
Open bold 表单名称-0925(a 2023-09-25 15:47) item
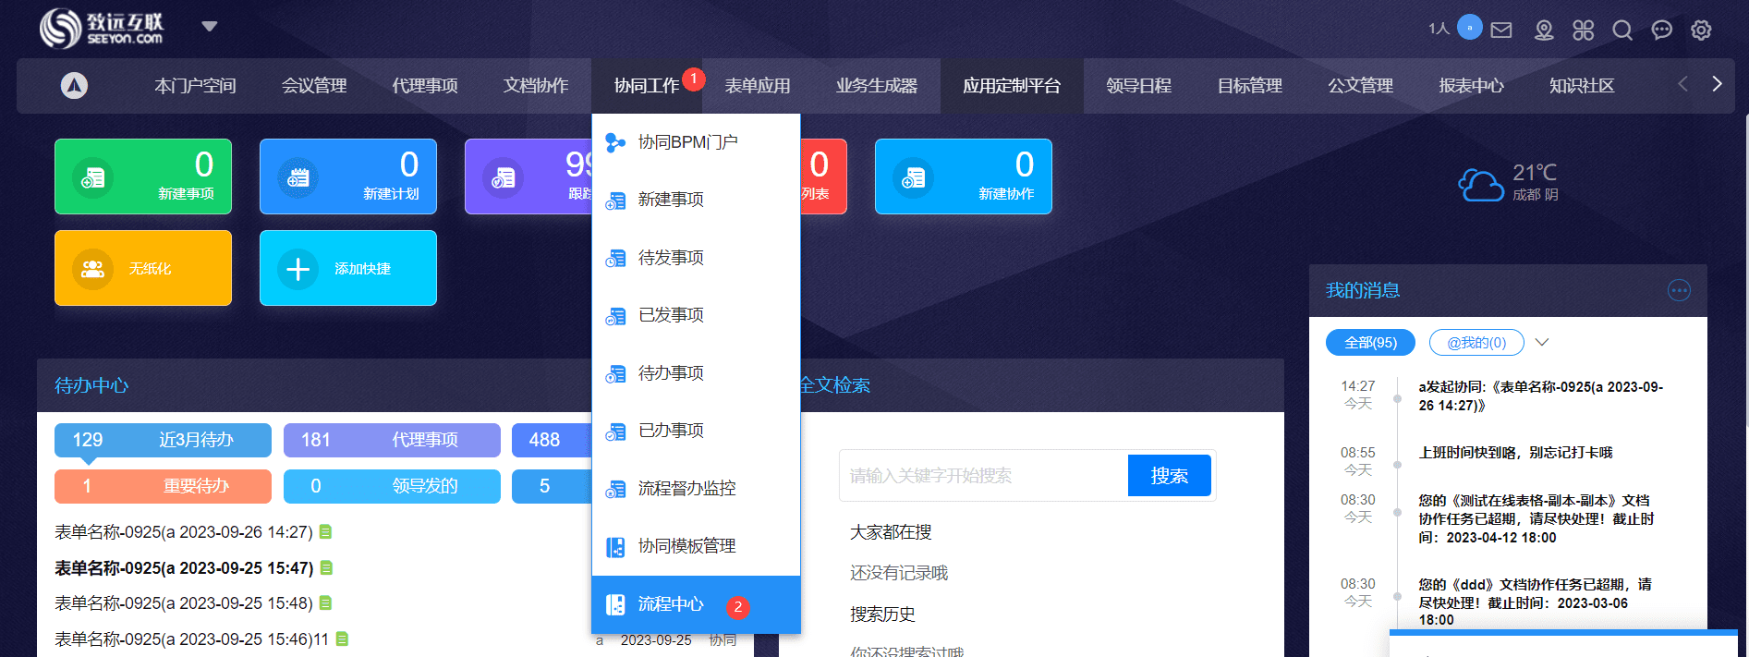point(184,568)
